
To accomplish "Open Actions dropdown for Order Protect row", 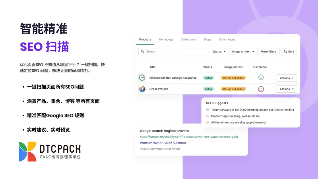I will pyautogui.click(x=287, y=89).
